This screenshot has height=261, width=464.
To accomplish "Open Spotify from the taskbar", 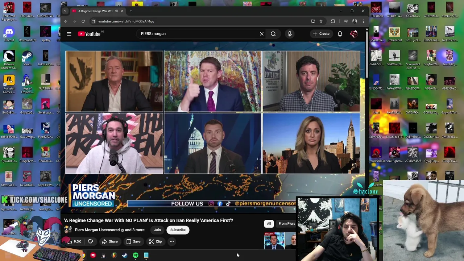I will click(x=136, y=256).
